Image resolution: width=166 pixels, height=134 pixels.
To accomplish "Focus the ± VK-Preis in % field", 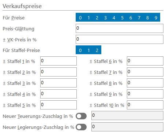I will pyautogui.click(x=120, y=39).
